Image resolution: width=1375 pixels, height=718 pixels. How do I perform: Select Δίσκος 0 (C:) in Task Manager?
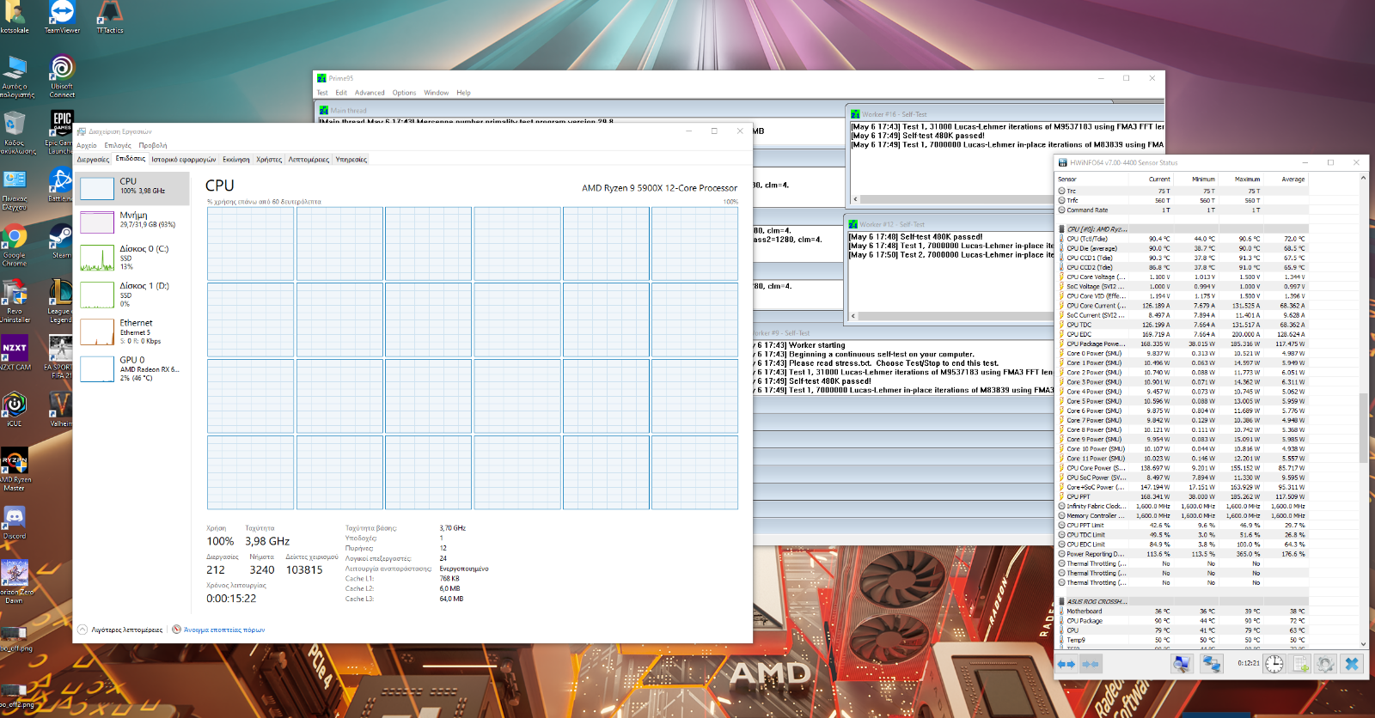[x=133, y=258]
